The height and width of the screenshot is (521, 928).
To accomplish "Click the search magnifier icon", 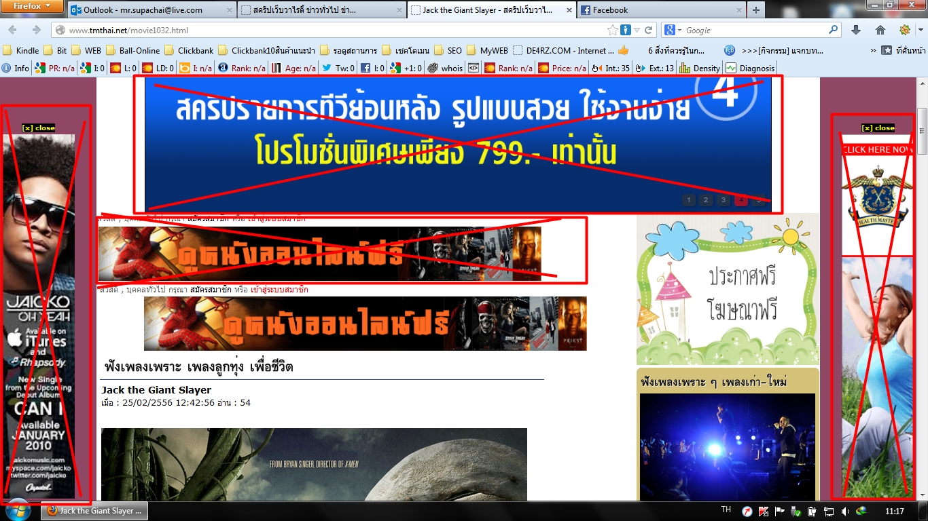I will click(834, 31).
